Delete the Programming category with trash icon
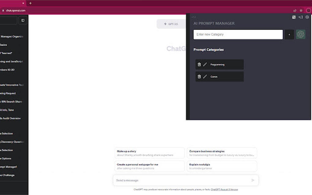The image size is (312, 195). (x=199, y=64)
